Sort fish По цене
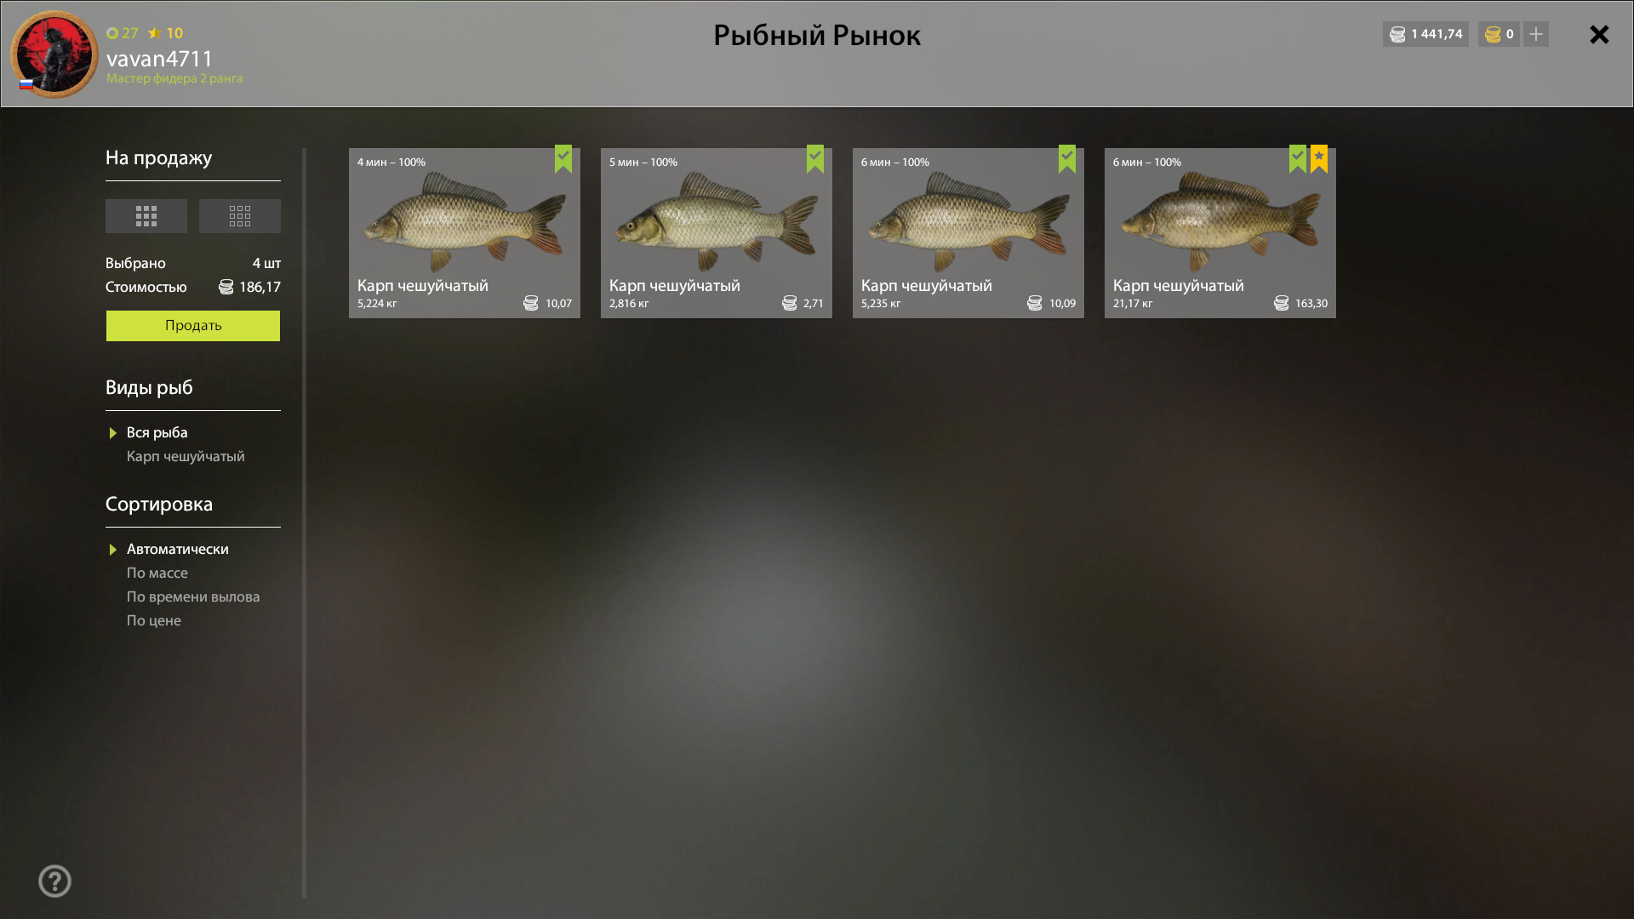Screen dimensions: 1634x919 pos(154,620)
